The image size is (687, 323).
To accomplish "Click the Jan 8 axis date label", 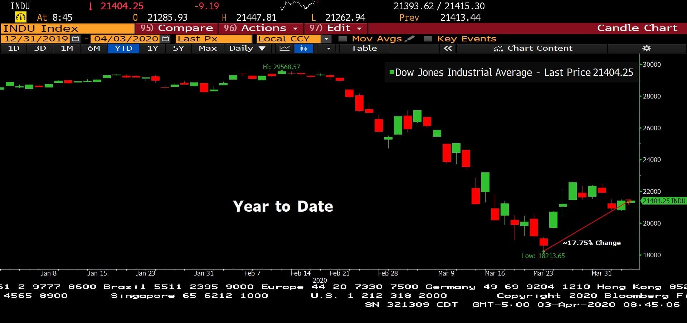I will 48,273.
